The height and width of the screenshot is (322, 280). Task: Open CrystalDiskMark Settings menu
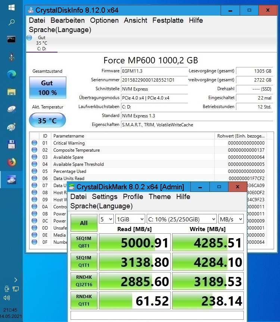(x=105, y=196)
